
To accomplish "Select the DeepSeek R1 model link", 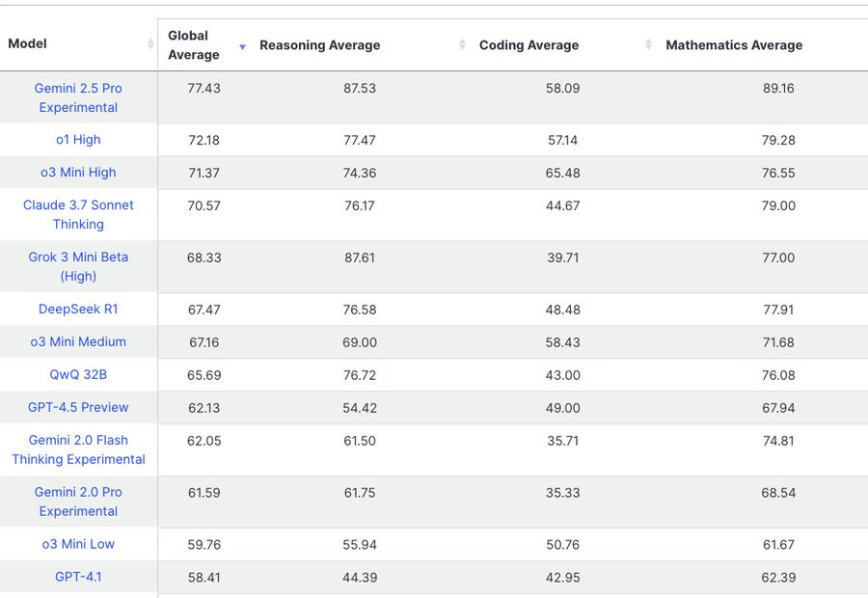I will [78, 310].
